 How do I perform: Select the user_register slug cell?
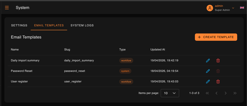(x=73, y=81)
